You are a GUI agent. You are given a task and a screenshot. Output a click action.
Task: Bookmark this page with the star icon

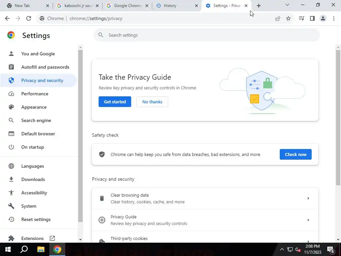[x=288, y=19]
